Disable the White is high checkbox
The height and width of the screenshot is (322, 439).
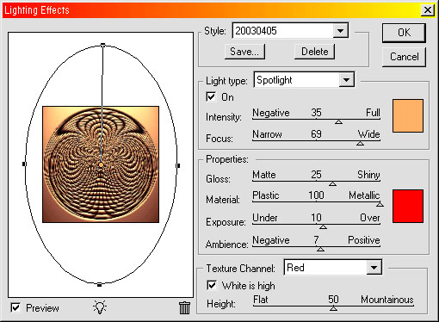coord(212,285)
